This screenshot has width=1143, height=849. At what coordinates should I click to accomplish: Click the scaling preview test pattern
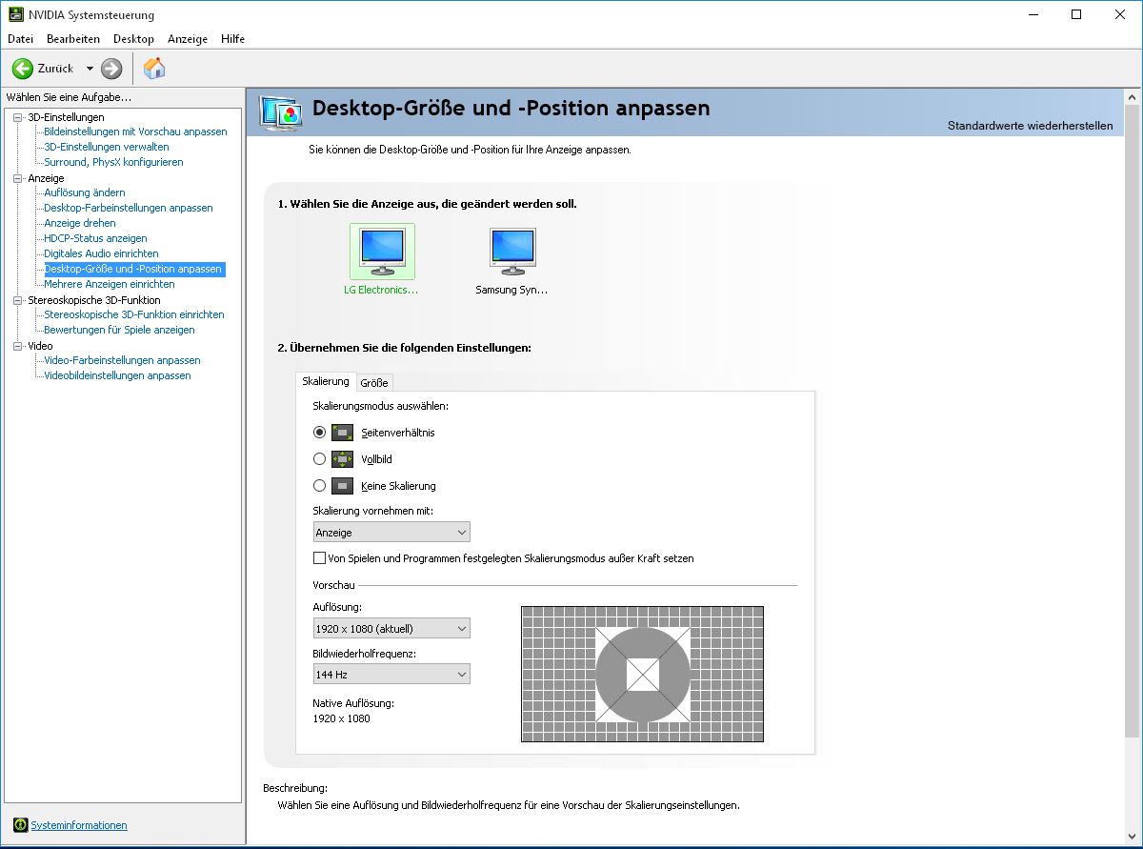tap(643, 675)
